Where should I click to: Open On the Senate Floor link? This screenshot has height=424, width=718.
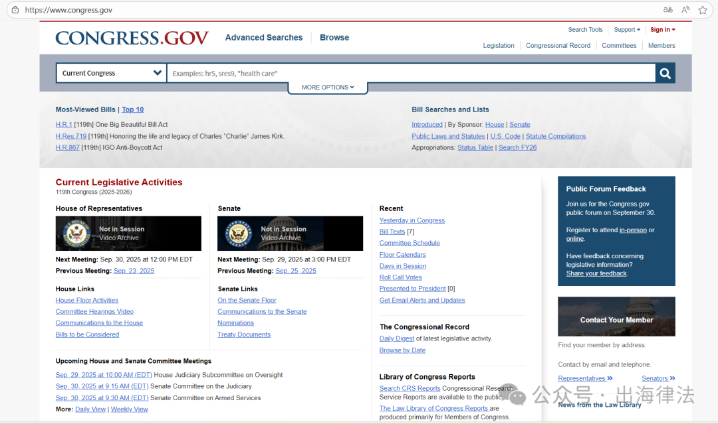247,300
